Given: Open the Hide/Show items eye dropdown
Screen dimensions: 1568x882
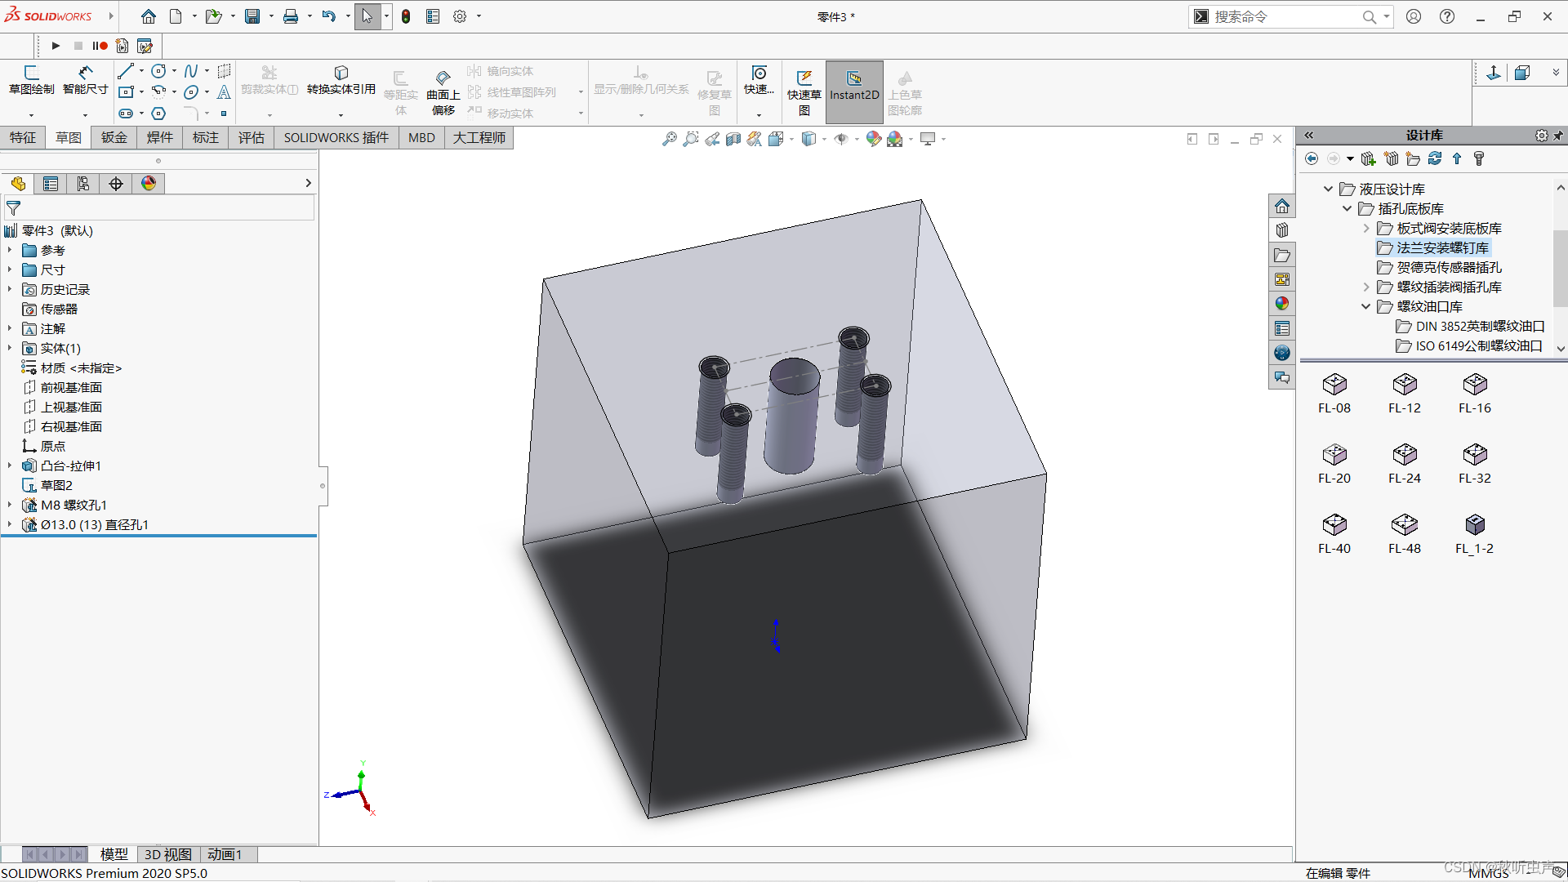Looking at the screenshot, I should coord(857,139).
